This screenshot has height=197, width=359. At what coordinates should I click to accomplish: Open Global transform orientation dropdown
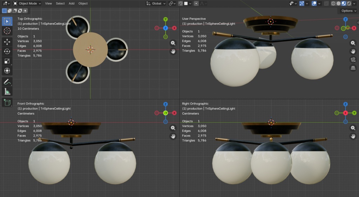coord(156,4)
